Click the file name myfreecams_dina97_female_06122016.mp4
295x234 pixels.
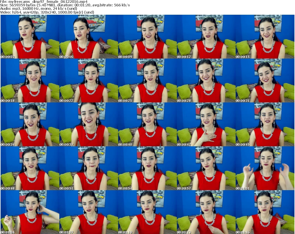pyautogui.click(x=48, y=2)
